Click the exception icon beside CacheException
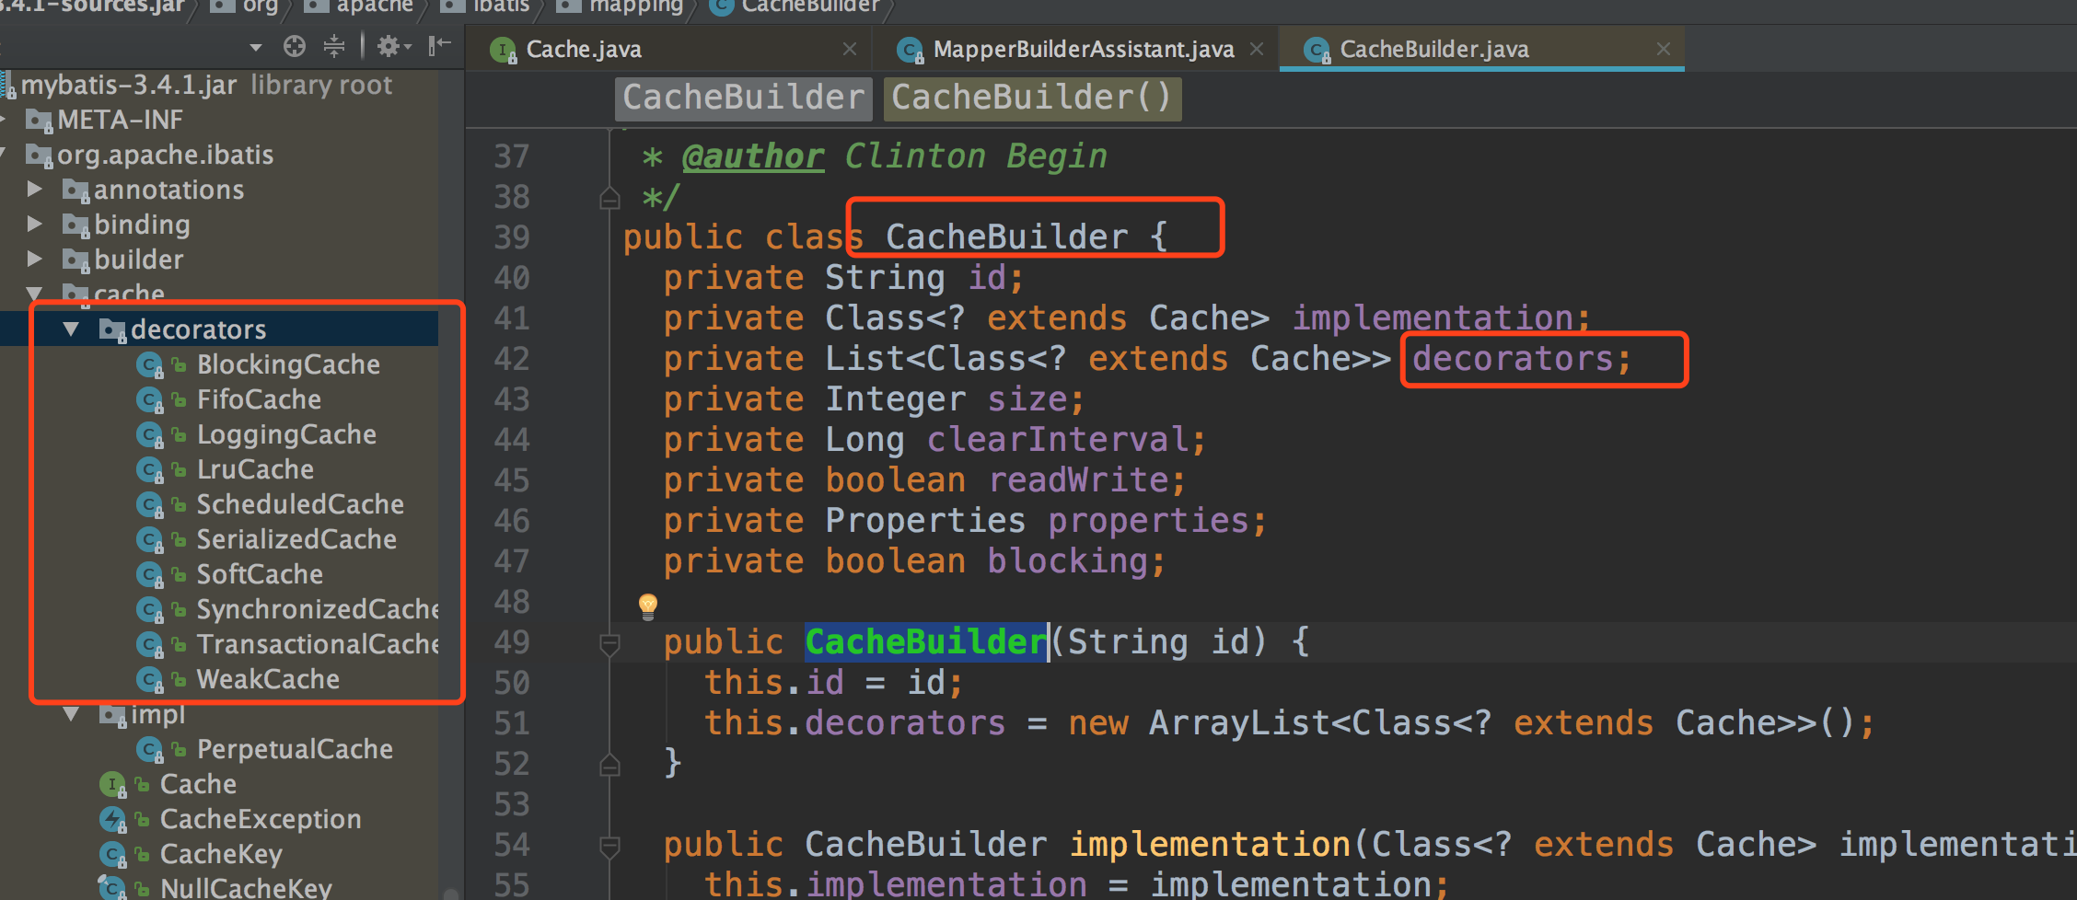The width and height of the screenshot is (2077, 900). pyautogui.click(x=112, y=820)
